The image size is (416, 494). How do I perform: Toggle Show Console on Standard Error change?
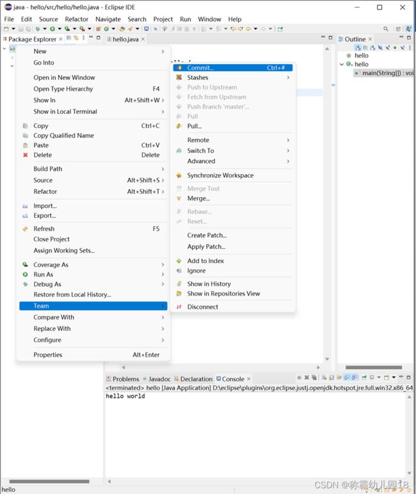tap(355, 377)
